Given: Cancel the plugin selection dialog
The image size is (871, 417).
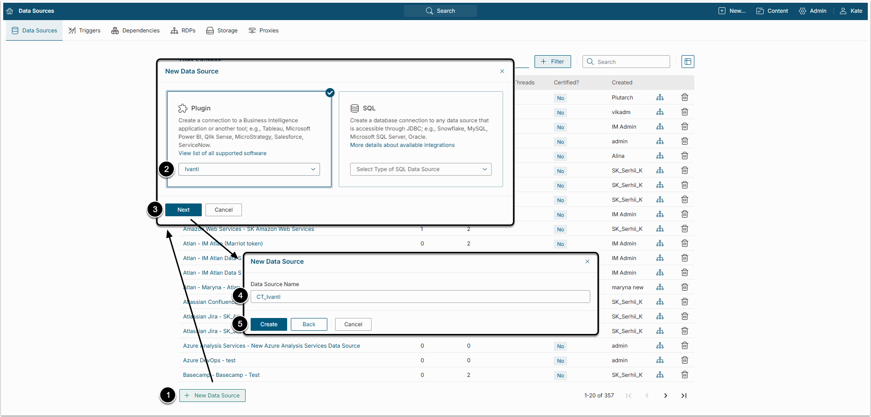Looking at the screenshot, I should 224,210.
